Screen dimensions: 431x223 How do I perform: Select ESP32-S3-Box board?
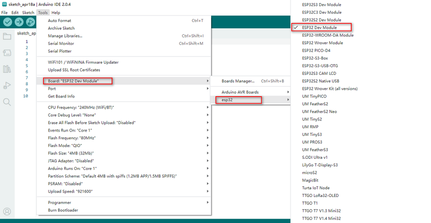[x=315, y=58]
